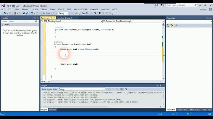213x119 pixels.
Task: Open the VIEW menu
Action: [17, 10]
